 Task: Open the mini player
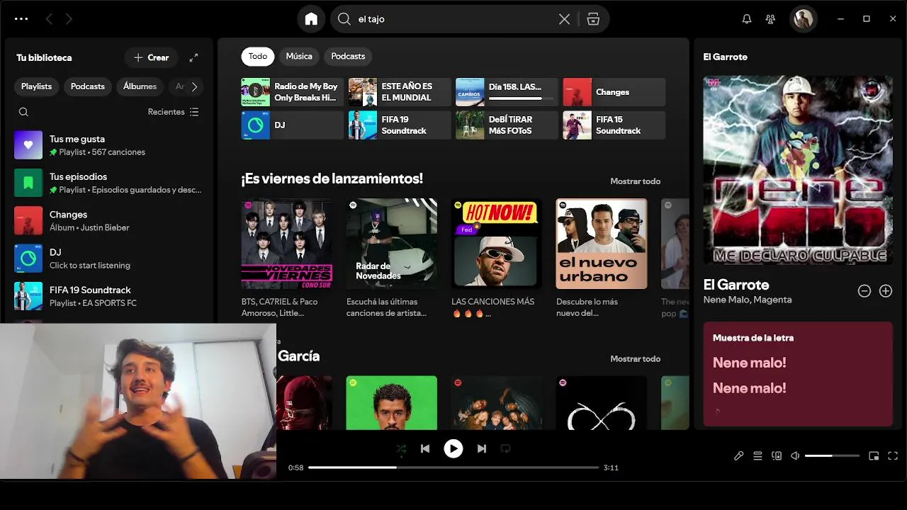tap(874, 456)
